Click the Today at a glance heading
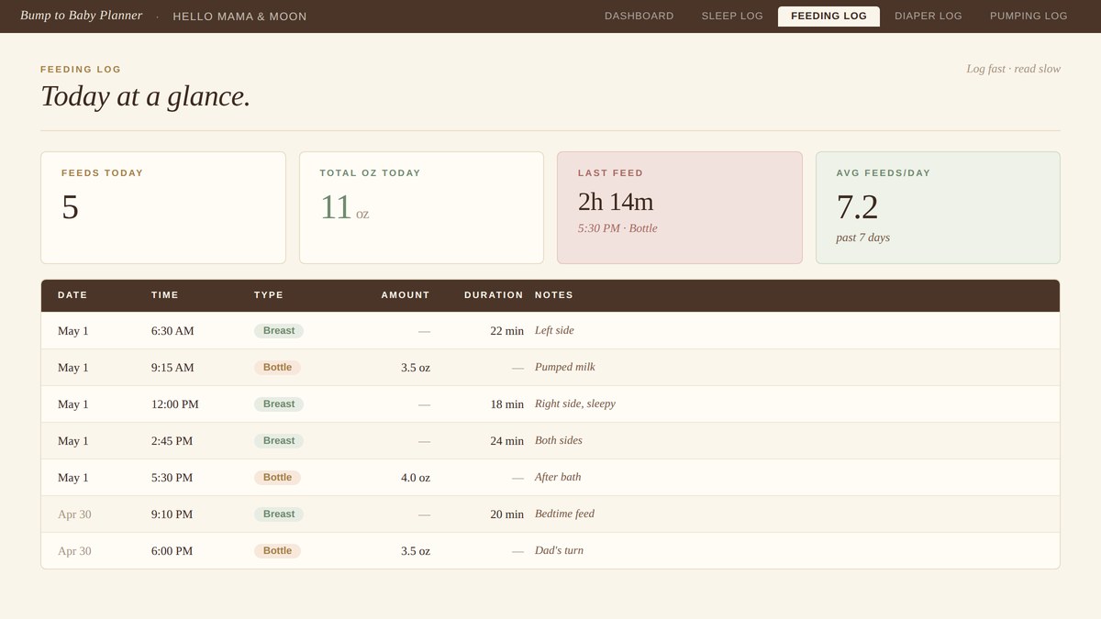1101x619 pixels. tap(146, 96)
